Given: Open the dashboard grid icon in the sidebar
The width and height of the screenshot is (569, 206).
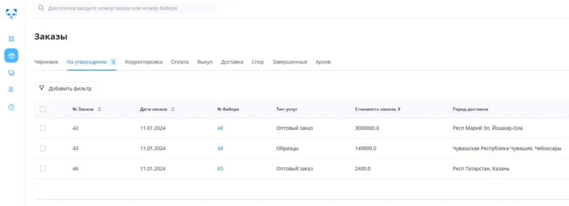Looking at the screenshot, I should pos(12,39).
